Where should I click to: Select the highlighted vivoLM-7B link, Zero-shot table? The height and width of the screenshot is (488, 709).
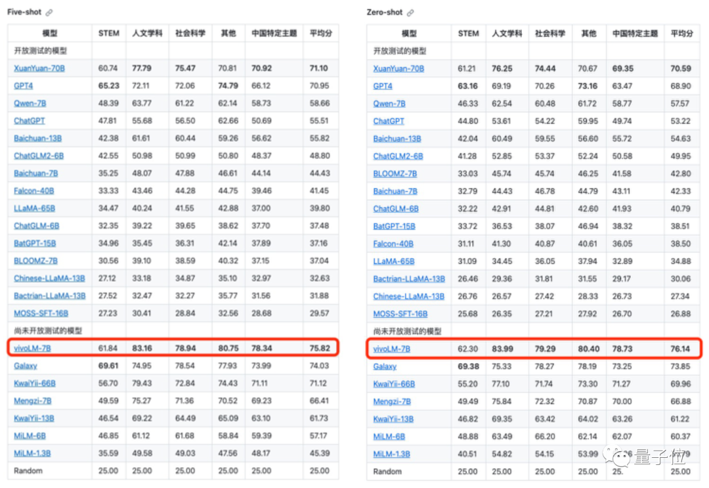[x=393, y=348]
